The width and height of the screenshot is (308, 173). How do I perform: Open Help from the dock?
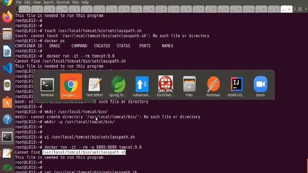(x=7, y=120)
